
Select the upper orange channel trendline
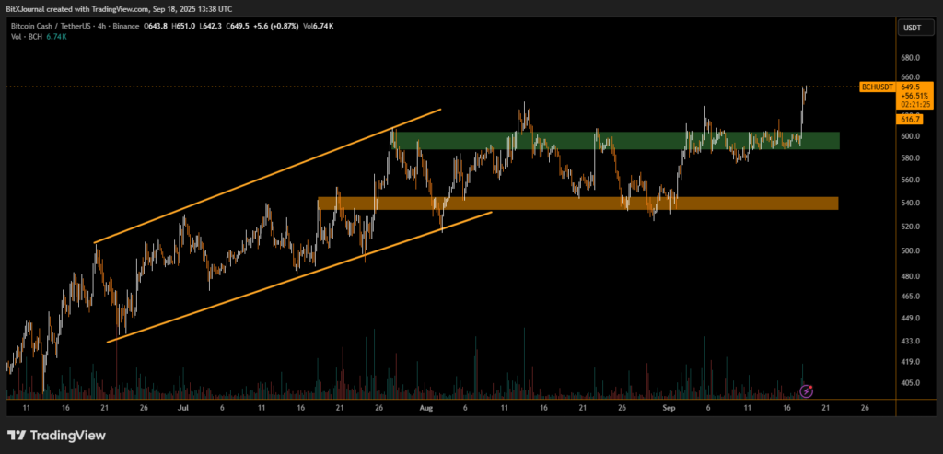(x=267, y=176)
